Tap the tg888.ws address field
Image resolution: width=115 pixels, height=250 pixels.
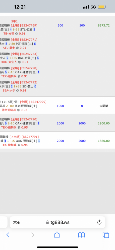tap(57, 222)
